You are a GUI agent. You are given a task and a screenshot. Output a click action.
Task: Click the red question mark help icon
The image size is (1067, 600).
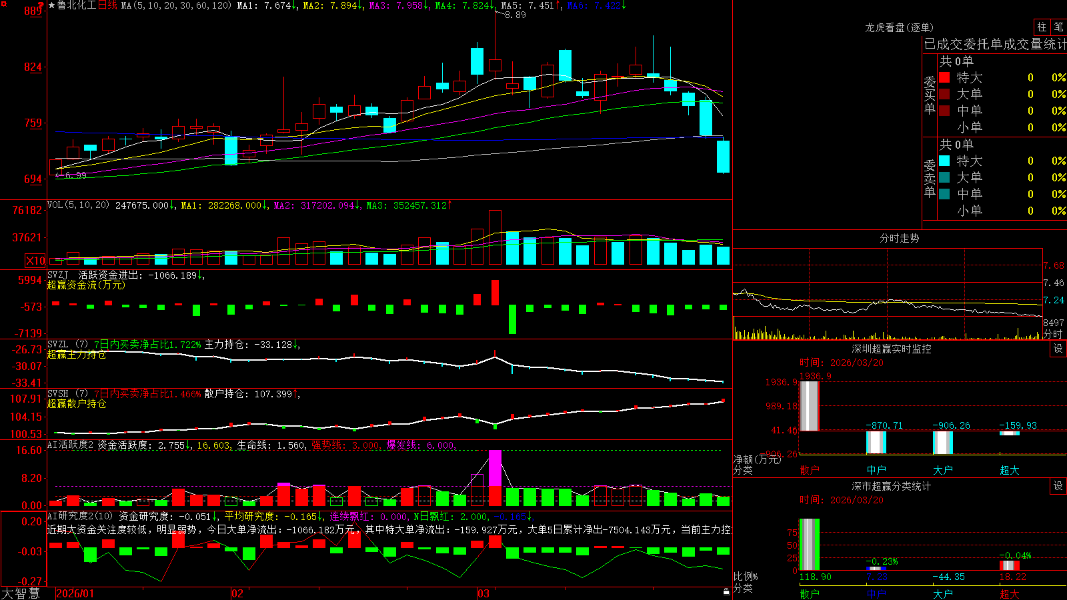40,5
